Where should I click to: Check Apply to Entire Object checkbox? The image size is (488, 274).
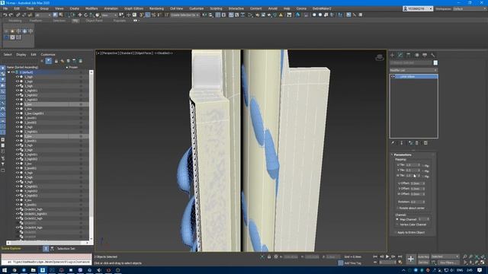(x=396, y=232)
